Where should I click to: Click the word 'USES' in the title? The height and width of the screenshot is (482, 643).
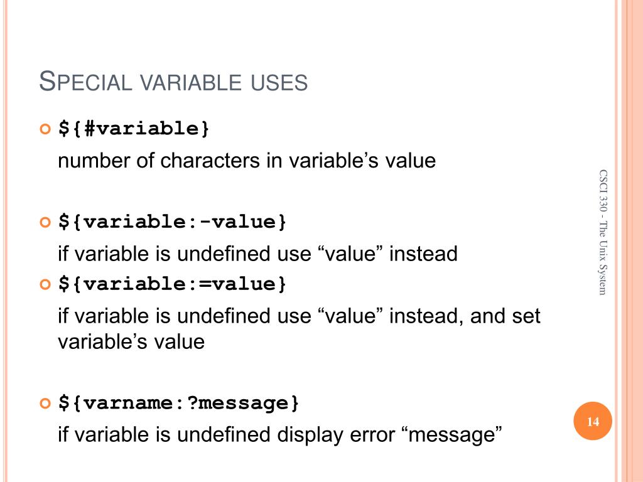pos(279,82)
